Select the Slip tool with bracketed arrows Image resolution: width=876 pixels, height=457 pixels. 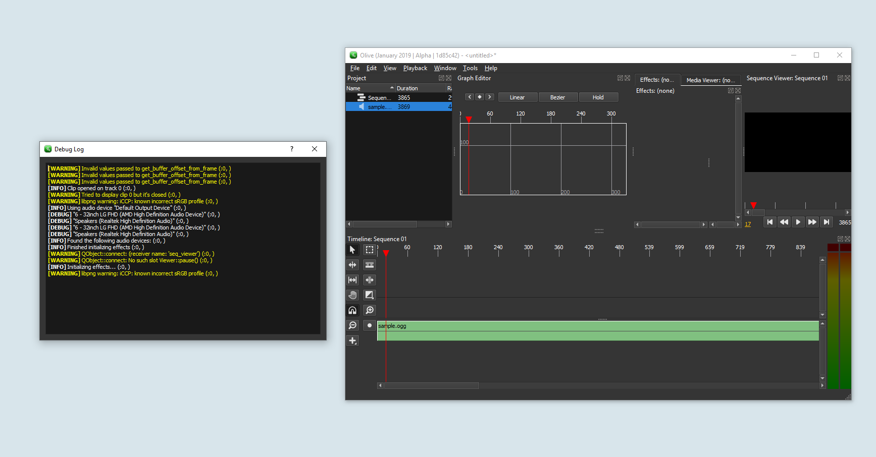tap(352, 280)
